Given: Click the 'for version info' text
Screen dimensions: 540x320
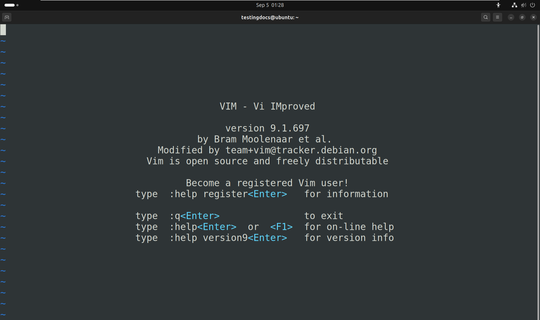Looking at the screenshot, I should coord(349,238).
